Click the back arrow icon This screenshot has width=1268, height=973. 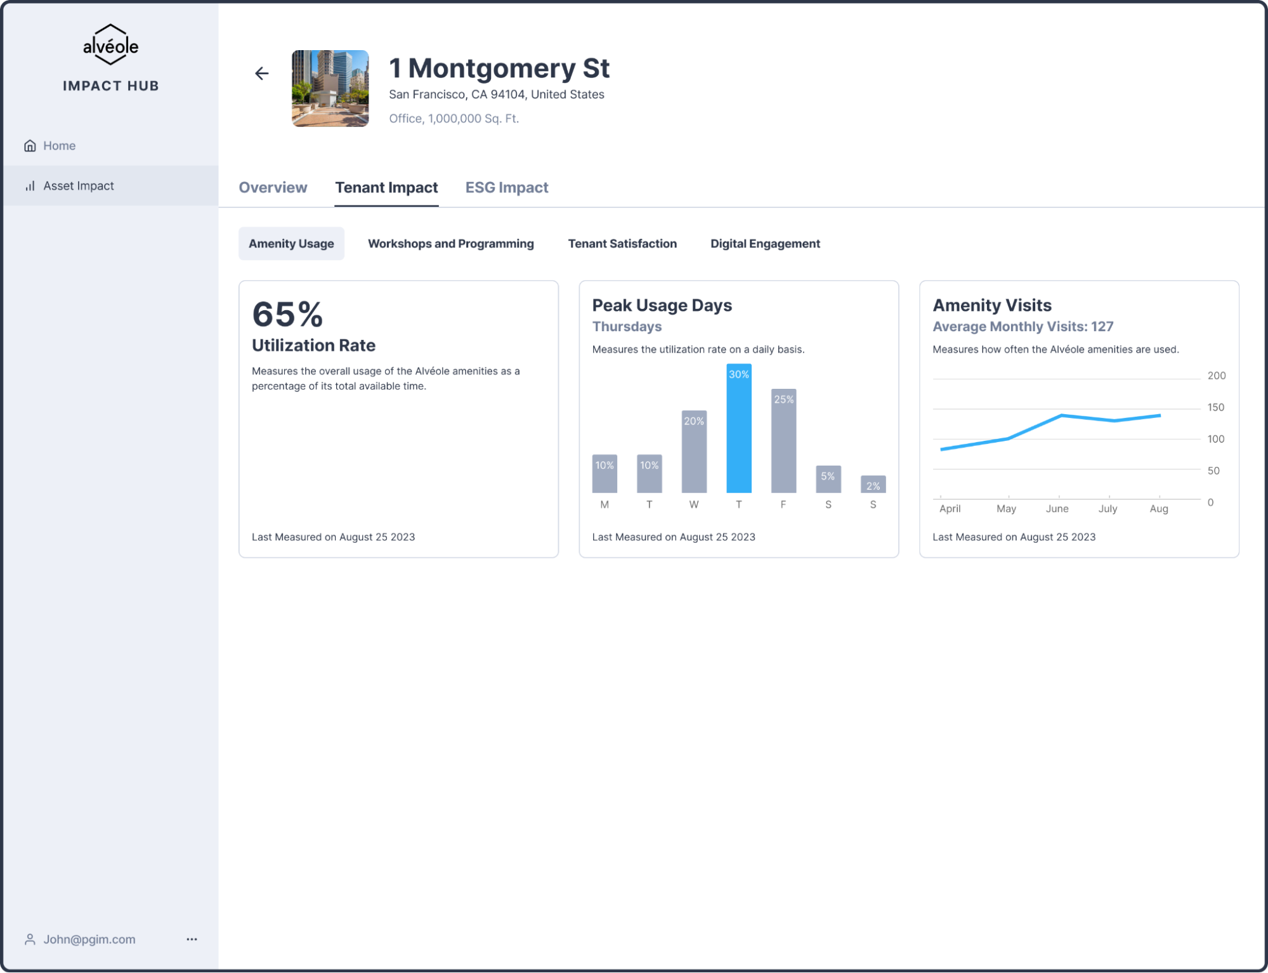pyautogui.click(x=261, y=74)
